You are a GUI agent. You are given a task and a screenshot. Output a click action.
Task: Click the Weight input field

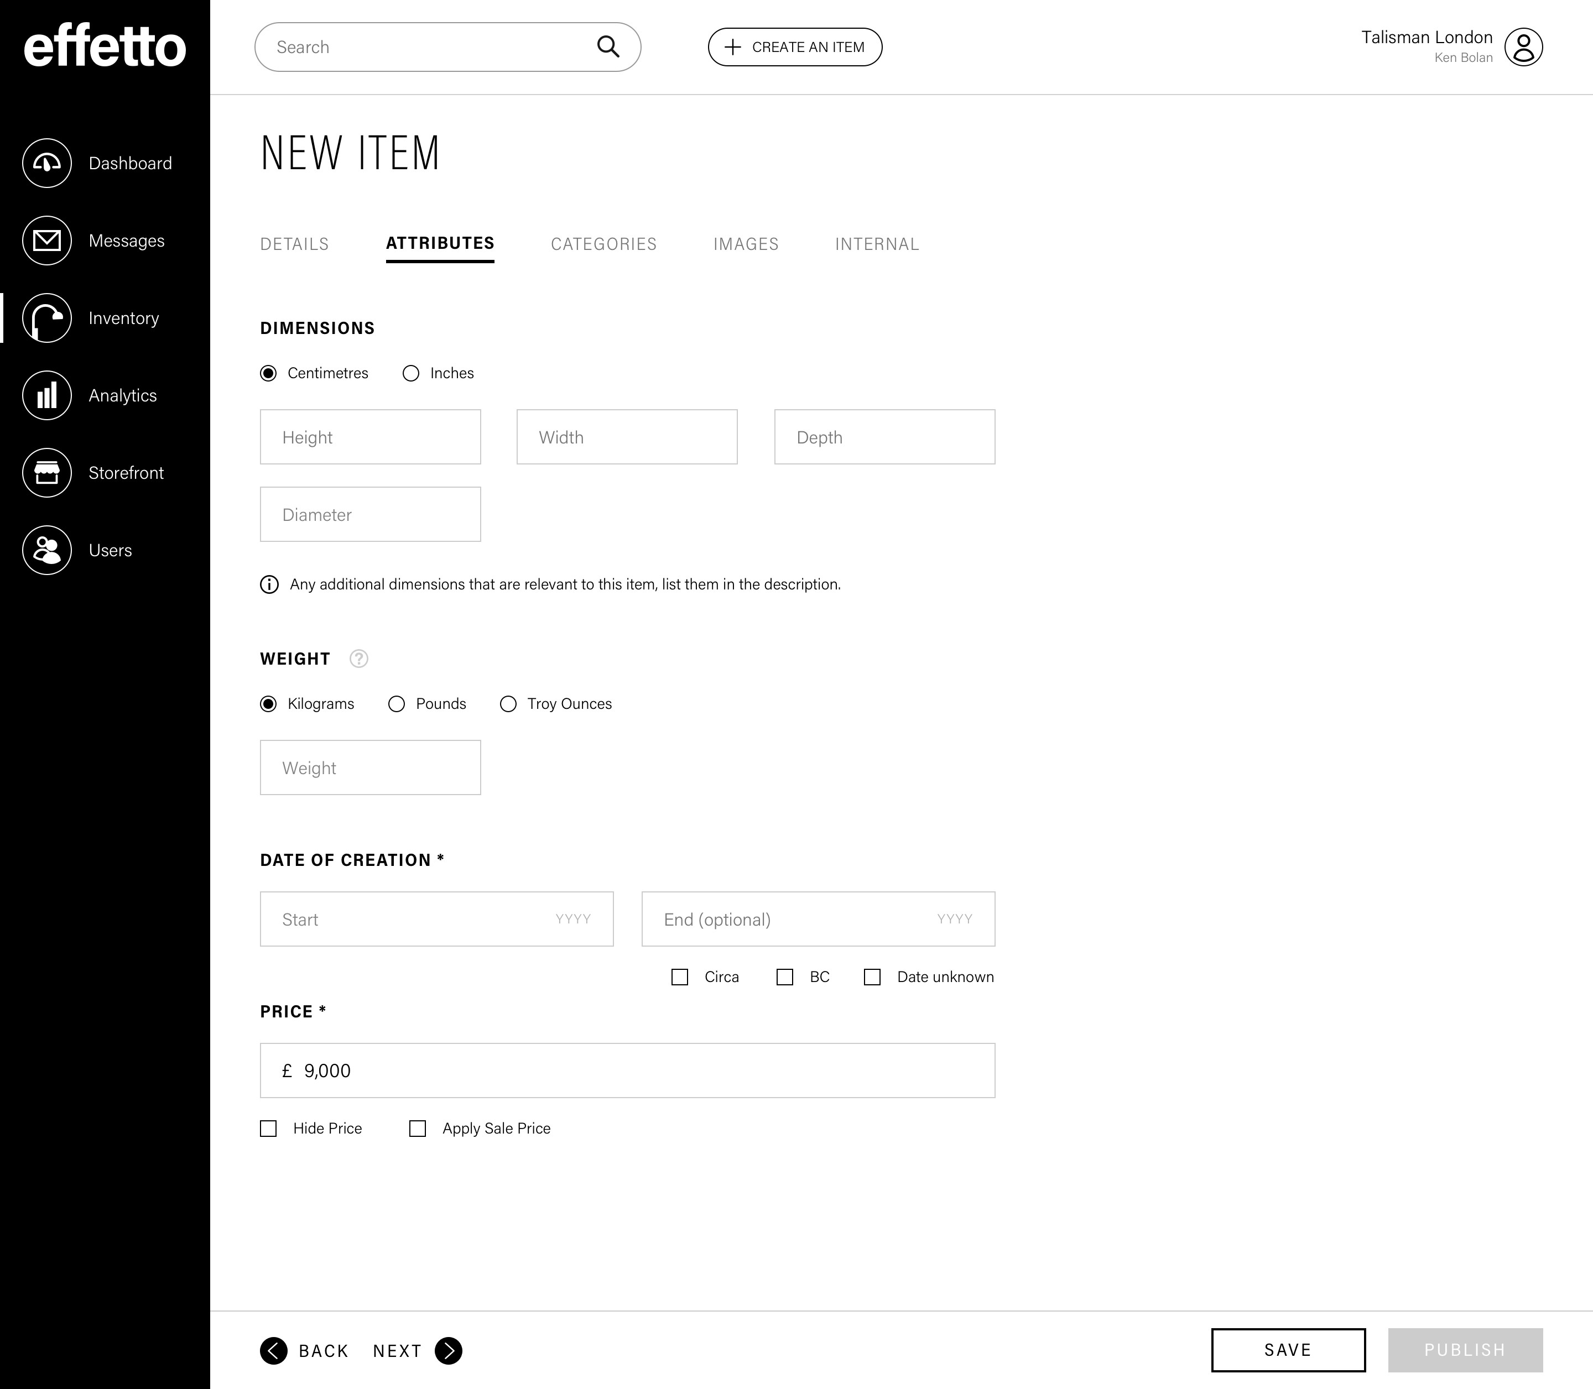coord(371,768)
